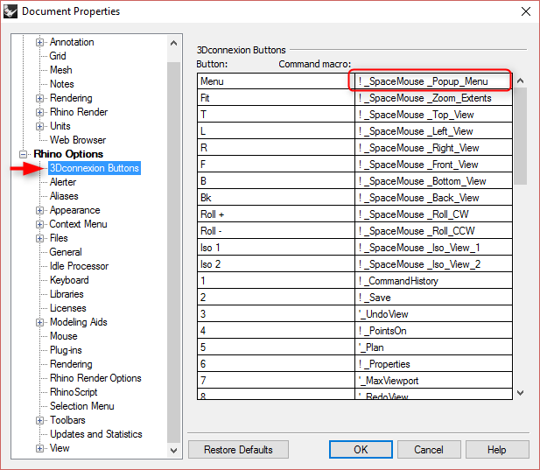Expand the Rhino Render tree node
540x470 pixels.
pos(39,112)
